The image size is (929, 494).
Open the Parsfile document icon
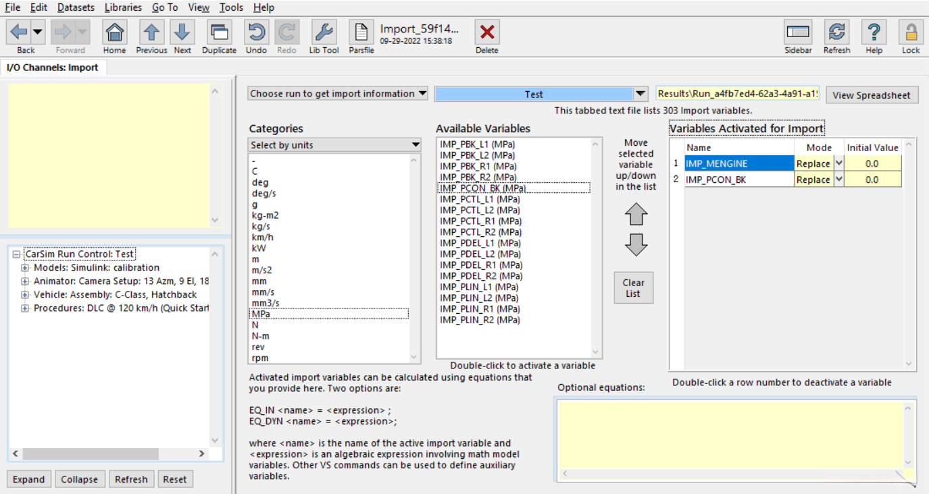tap(361, 32)
